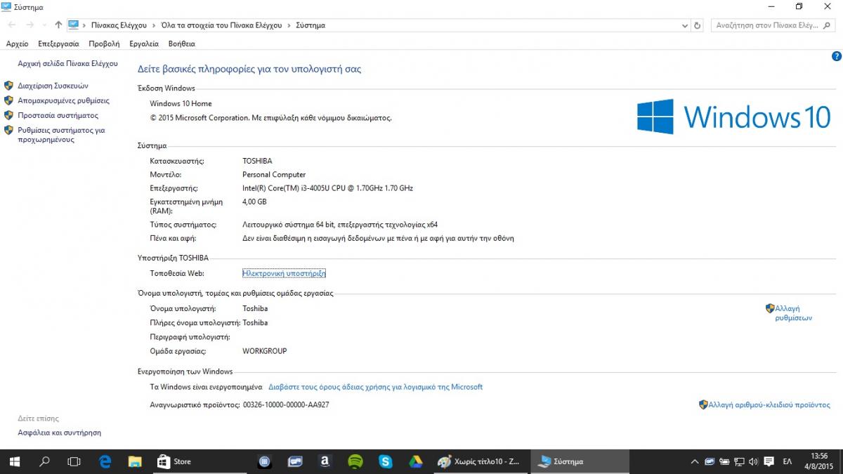The width and height of the screenshot is (843, 474).
Task: Open Google Drive from the taskbar
Action: tap(415, 461)
